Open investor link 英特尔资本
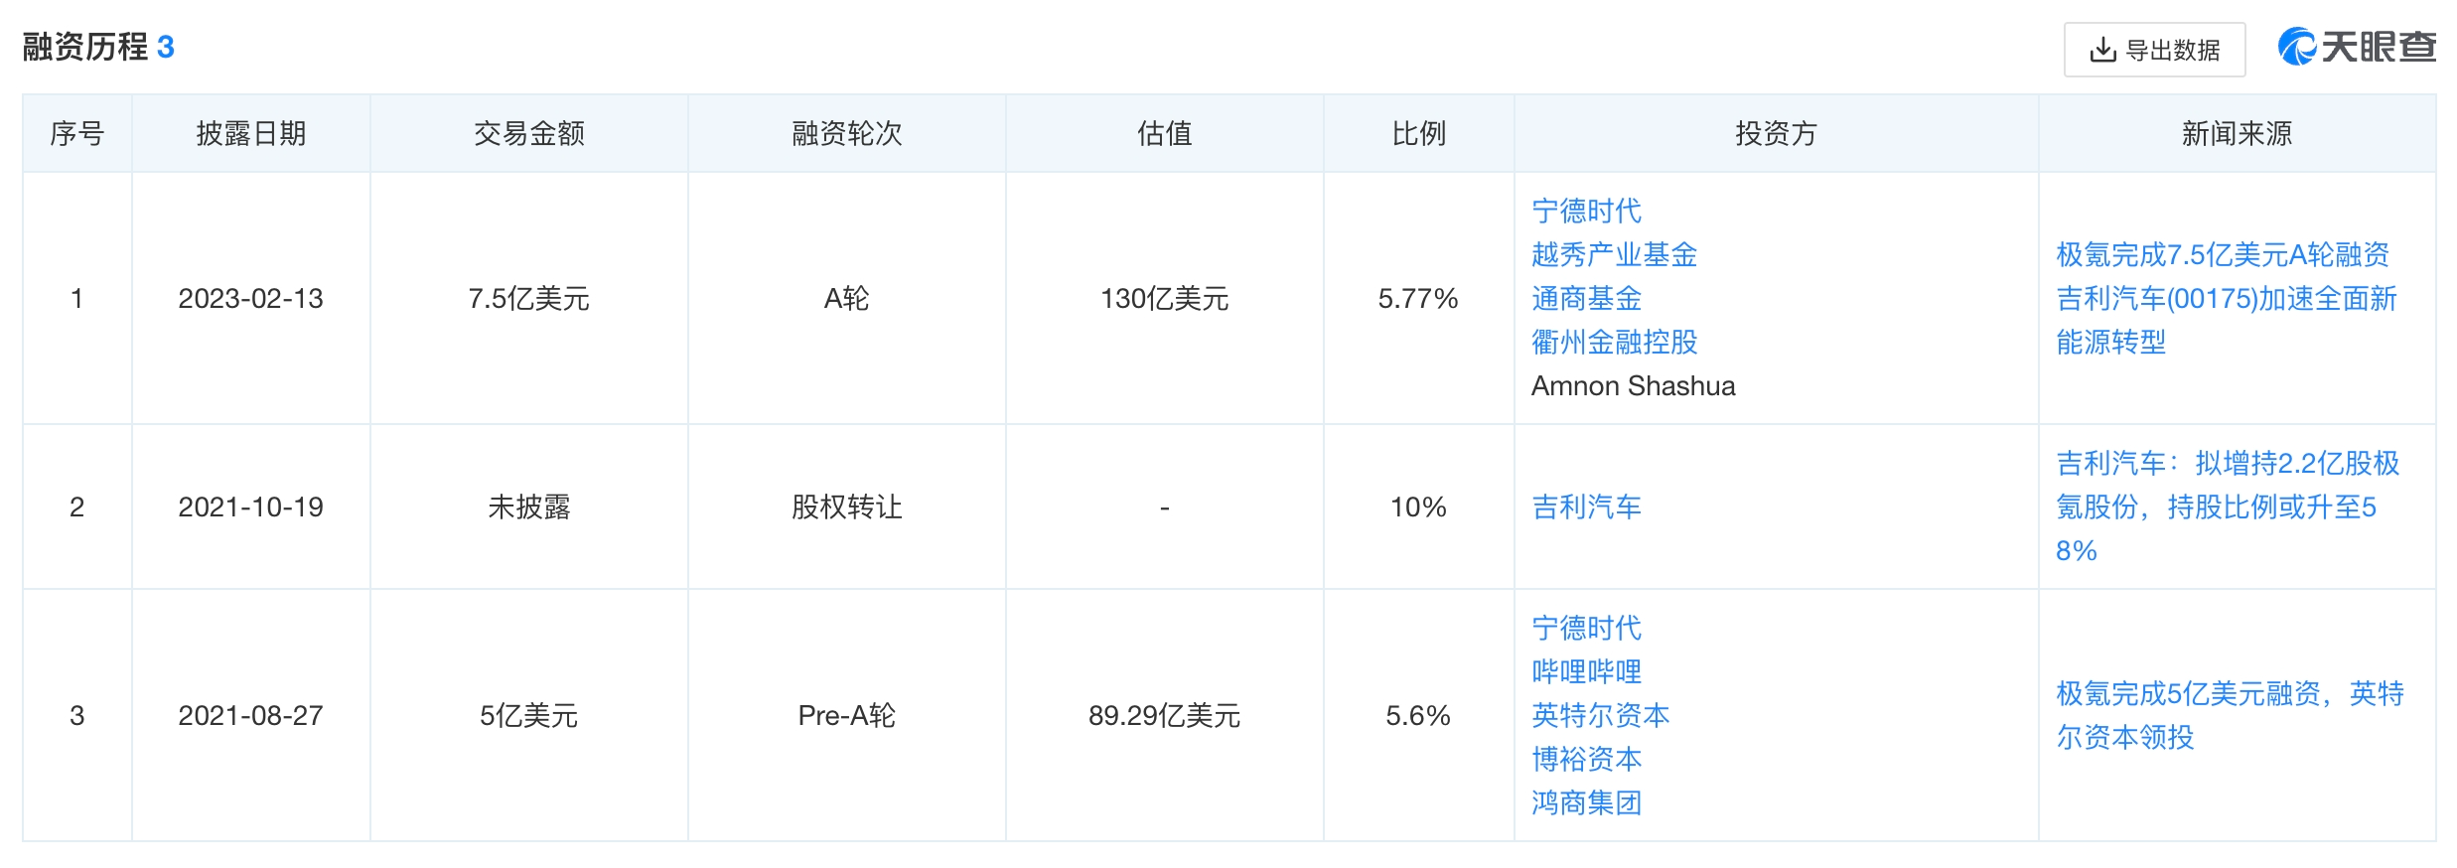Viewport: 2457px width, 868px height. [x=1600, y=715]
